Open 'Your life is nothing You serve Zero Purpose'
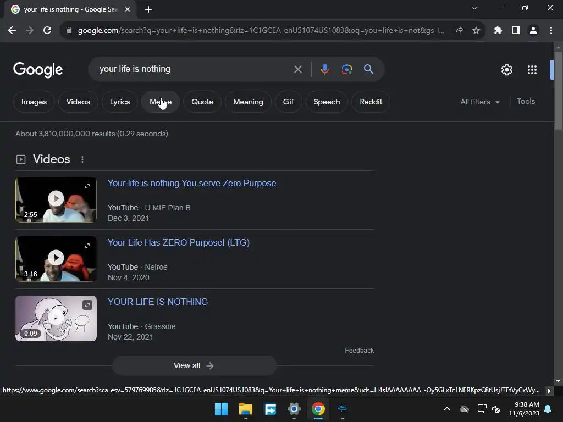 [x=192, y=183]
